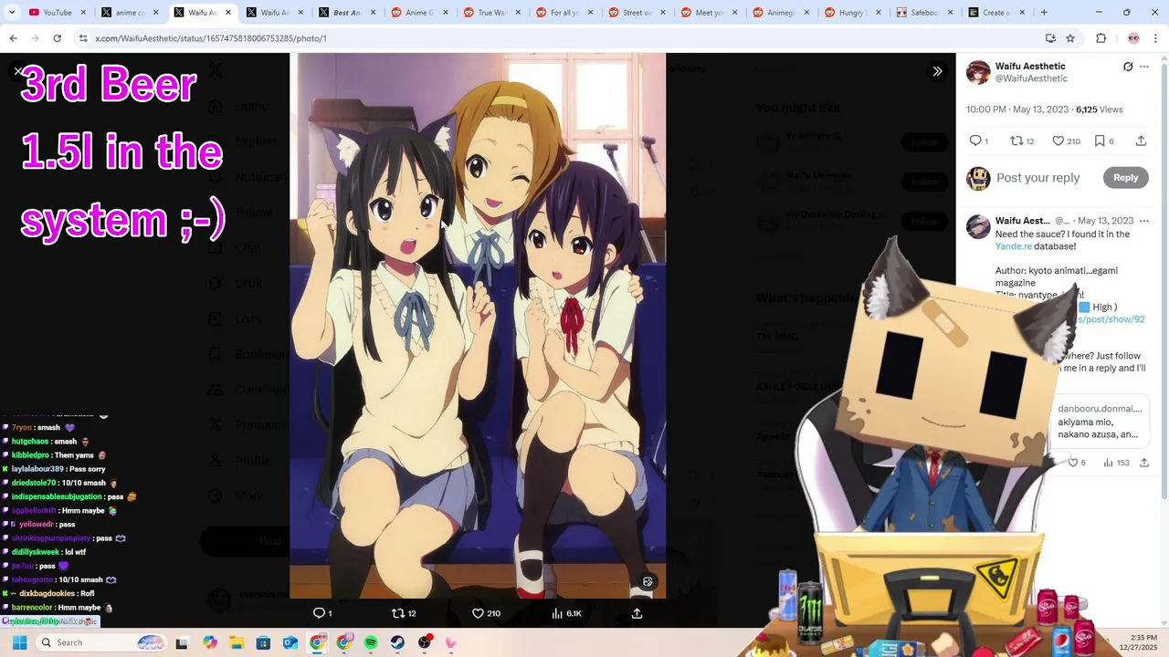Switch to the 'anime' X tab
The height and width of the screenshot is (657, 1169).
click(130, 13)
